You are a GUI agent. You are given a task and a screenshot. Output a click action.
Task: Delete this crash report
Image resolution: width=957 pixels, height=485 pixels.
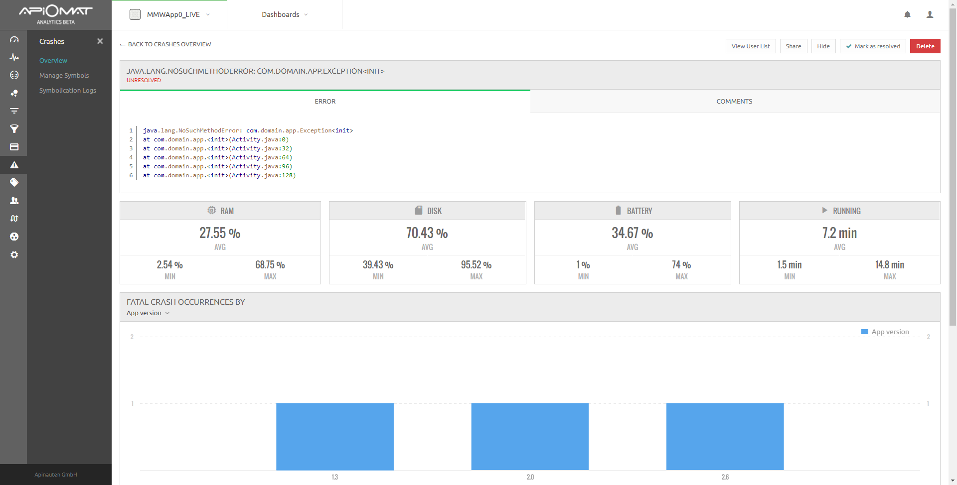click(x=925, y=46)
